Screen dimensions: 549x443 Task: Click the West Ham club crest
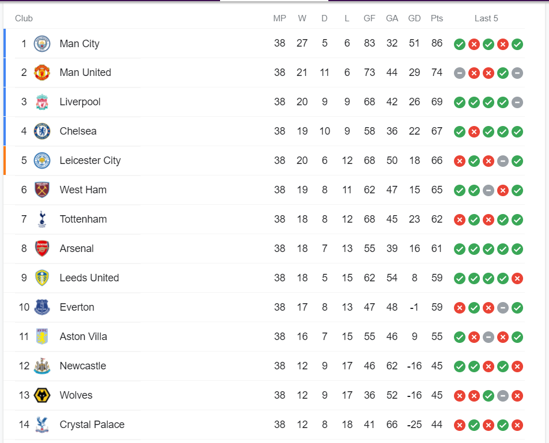point(42,190)
